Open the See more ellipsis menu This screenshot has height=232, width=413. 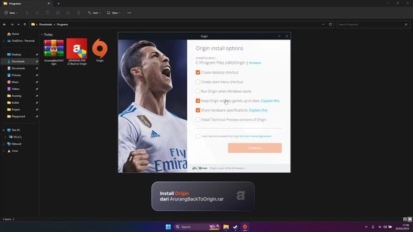point(129,13)
